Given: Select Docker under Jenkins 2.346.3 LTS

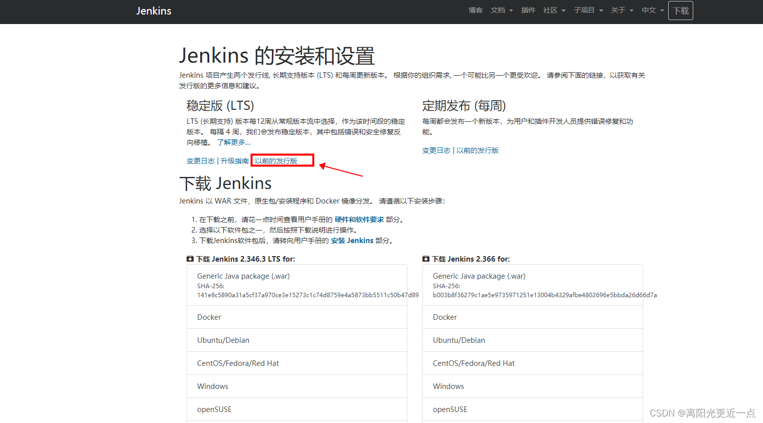Looking at the screenshot, I should point(297,317).
